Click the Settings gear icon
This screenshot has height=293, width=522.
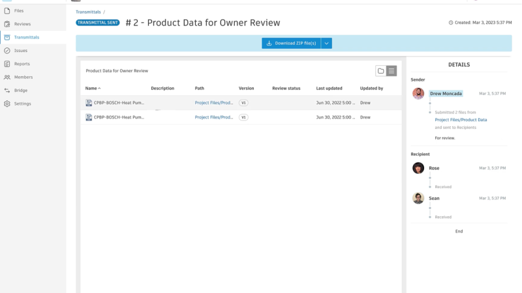[x=7, y=104]
